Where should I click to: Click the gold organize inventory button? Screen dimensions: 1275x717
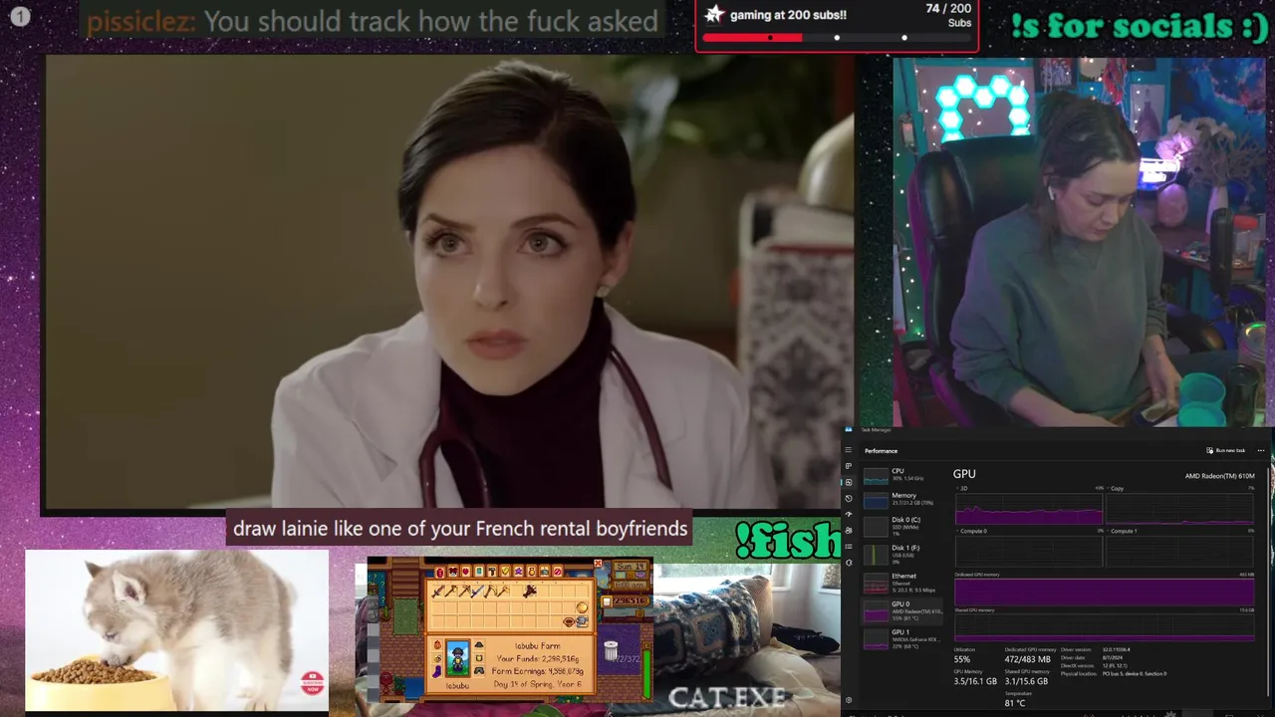pyautogui.click(x=582, y=607)
